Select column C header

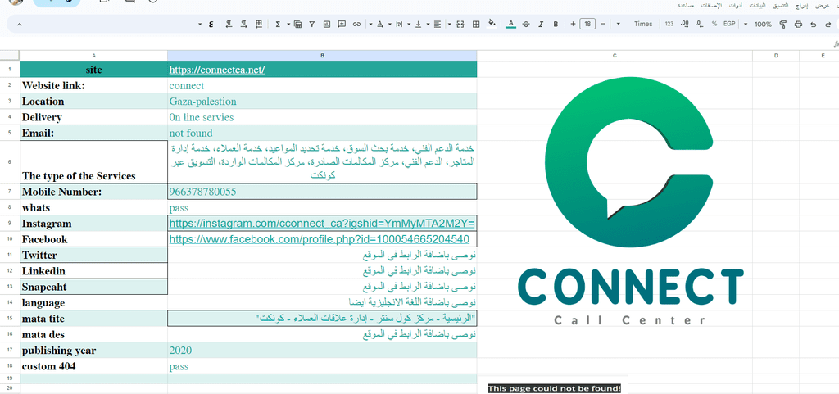click(x=615, y=56)
